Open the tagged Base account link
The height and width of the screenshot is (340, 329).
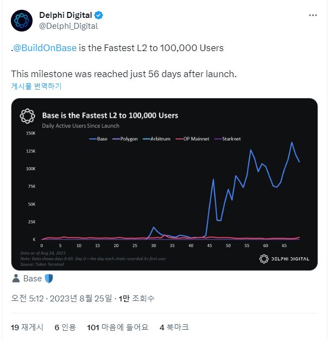click(x=33, y=279)
